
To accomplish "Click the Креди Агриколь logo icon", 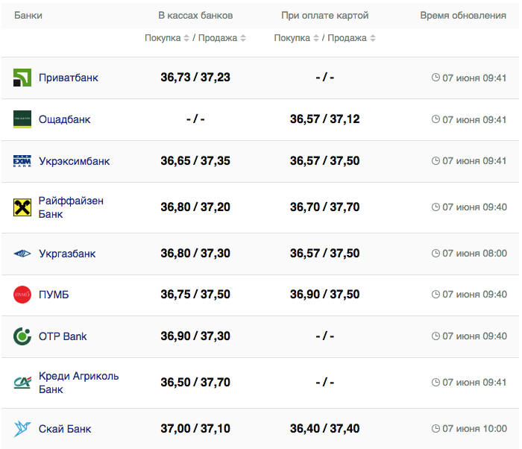I will tap(22, 383).
